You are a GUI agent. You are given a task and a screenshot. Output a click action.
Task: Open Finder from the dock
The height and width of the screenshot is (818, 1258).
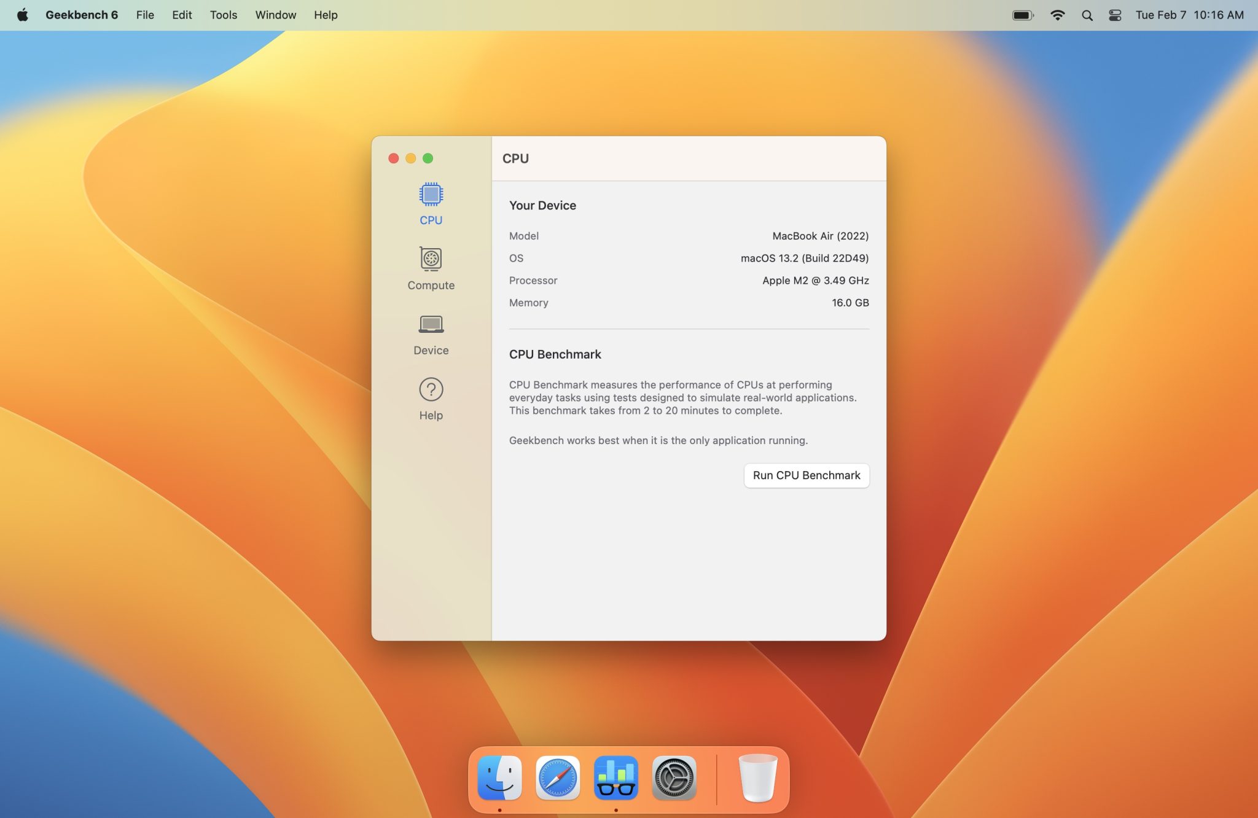point(499,777)
